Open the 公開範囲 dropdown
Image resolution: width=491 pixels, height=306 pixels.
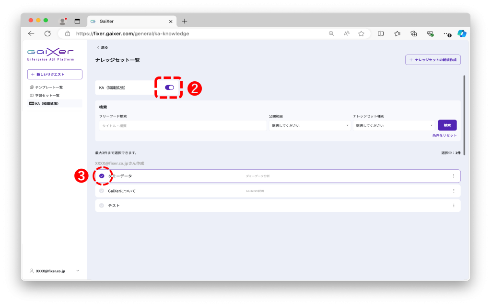click(x=309, y=126)
